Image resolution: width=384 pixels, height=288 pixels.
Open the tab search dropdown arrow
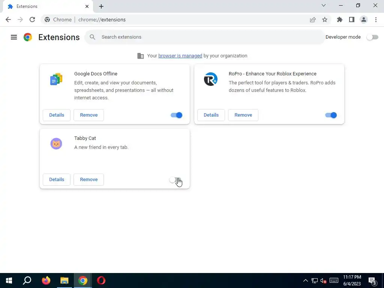point(324,5)
